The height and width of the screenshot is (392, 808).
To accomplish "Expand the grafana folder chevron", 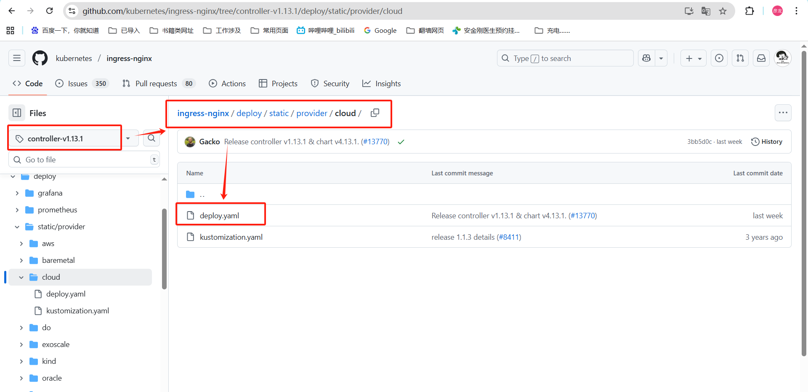I will point(17,193).
